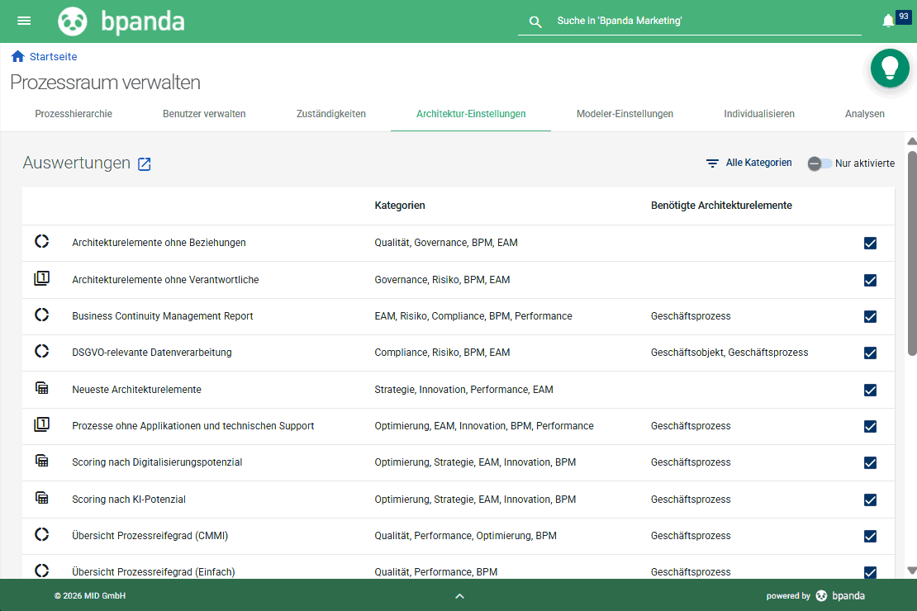Click the document icon next to Architekturelemente ohne Verantwortliche

(42, 278)
